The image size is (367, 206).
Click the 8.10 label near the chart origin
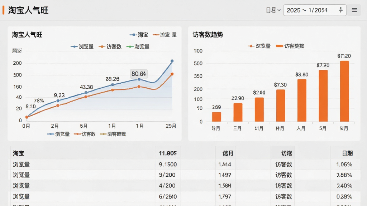click(31, 107)
